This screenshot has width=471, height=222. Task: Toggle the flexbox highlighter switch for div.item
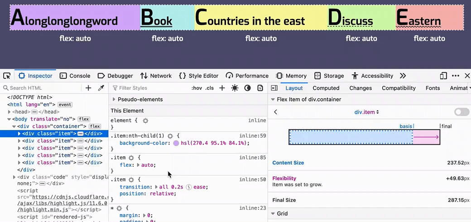[x=461, y=112]
